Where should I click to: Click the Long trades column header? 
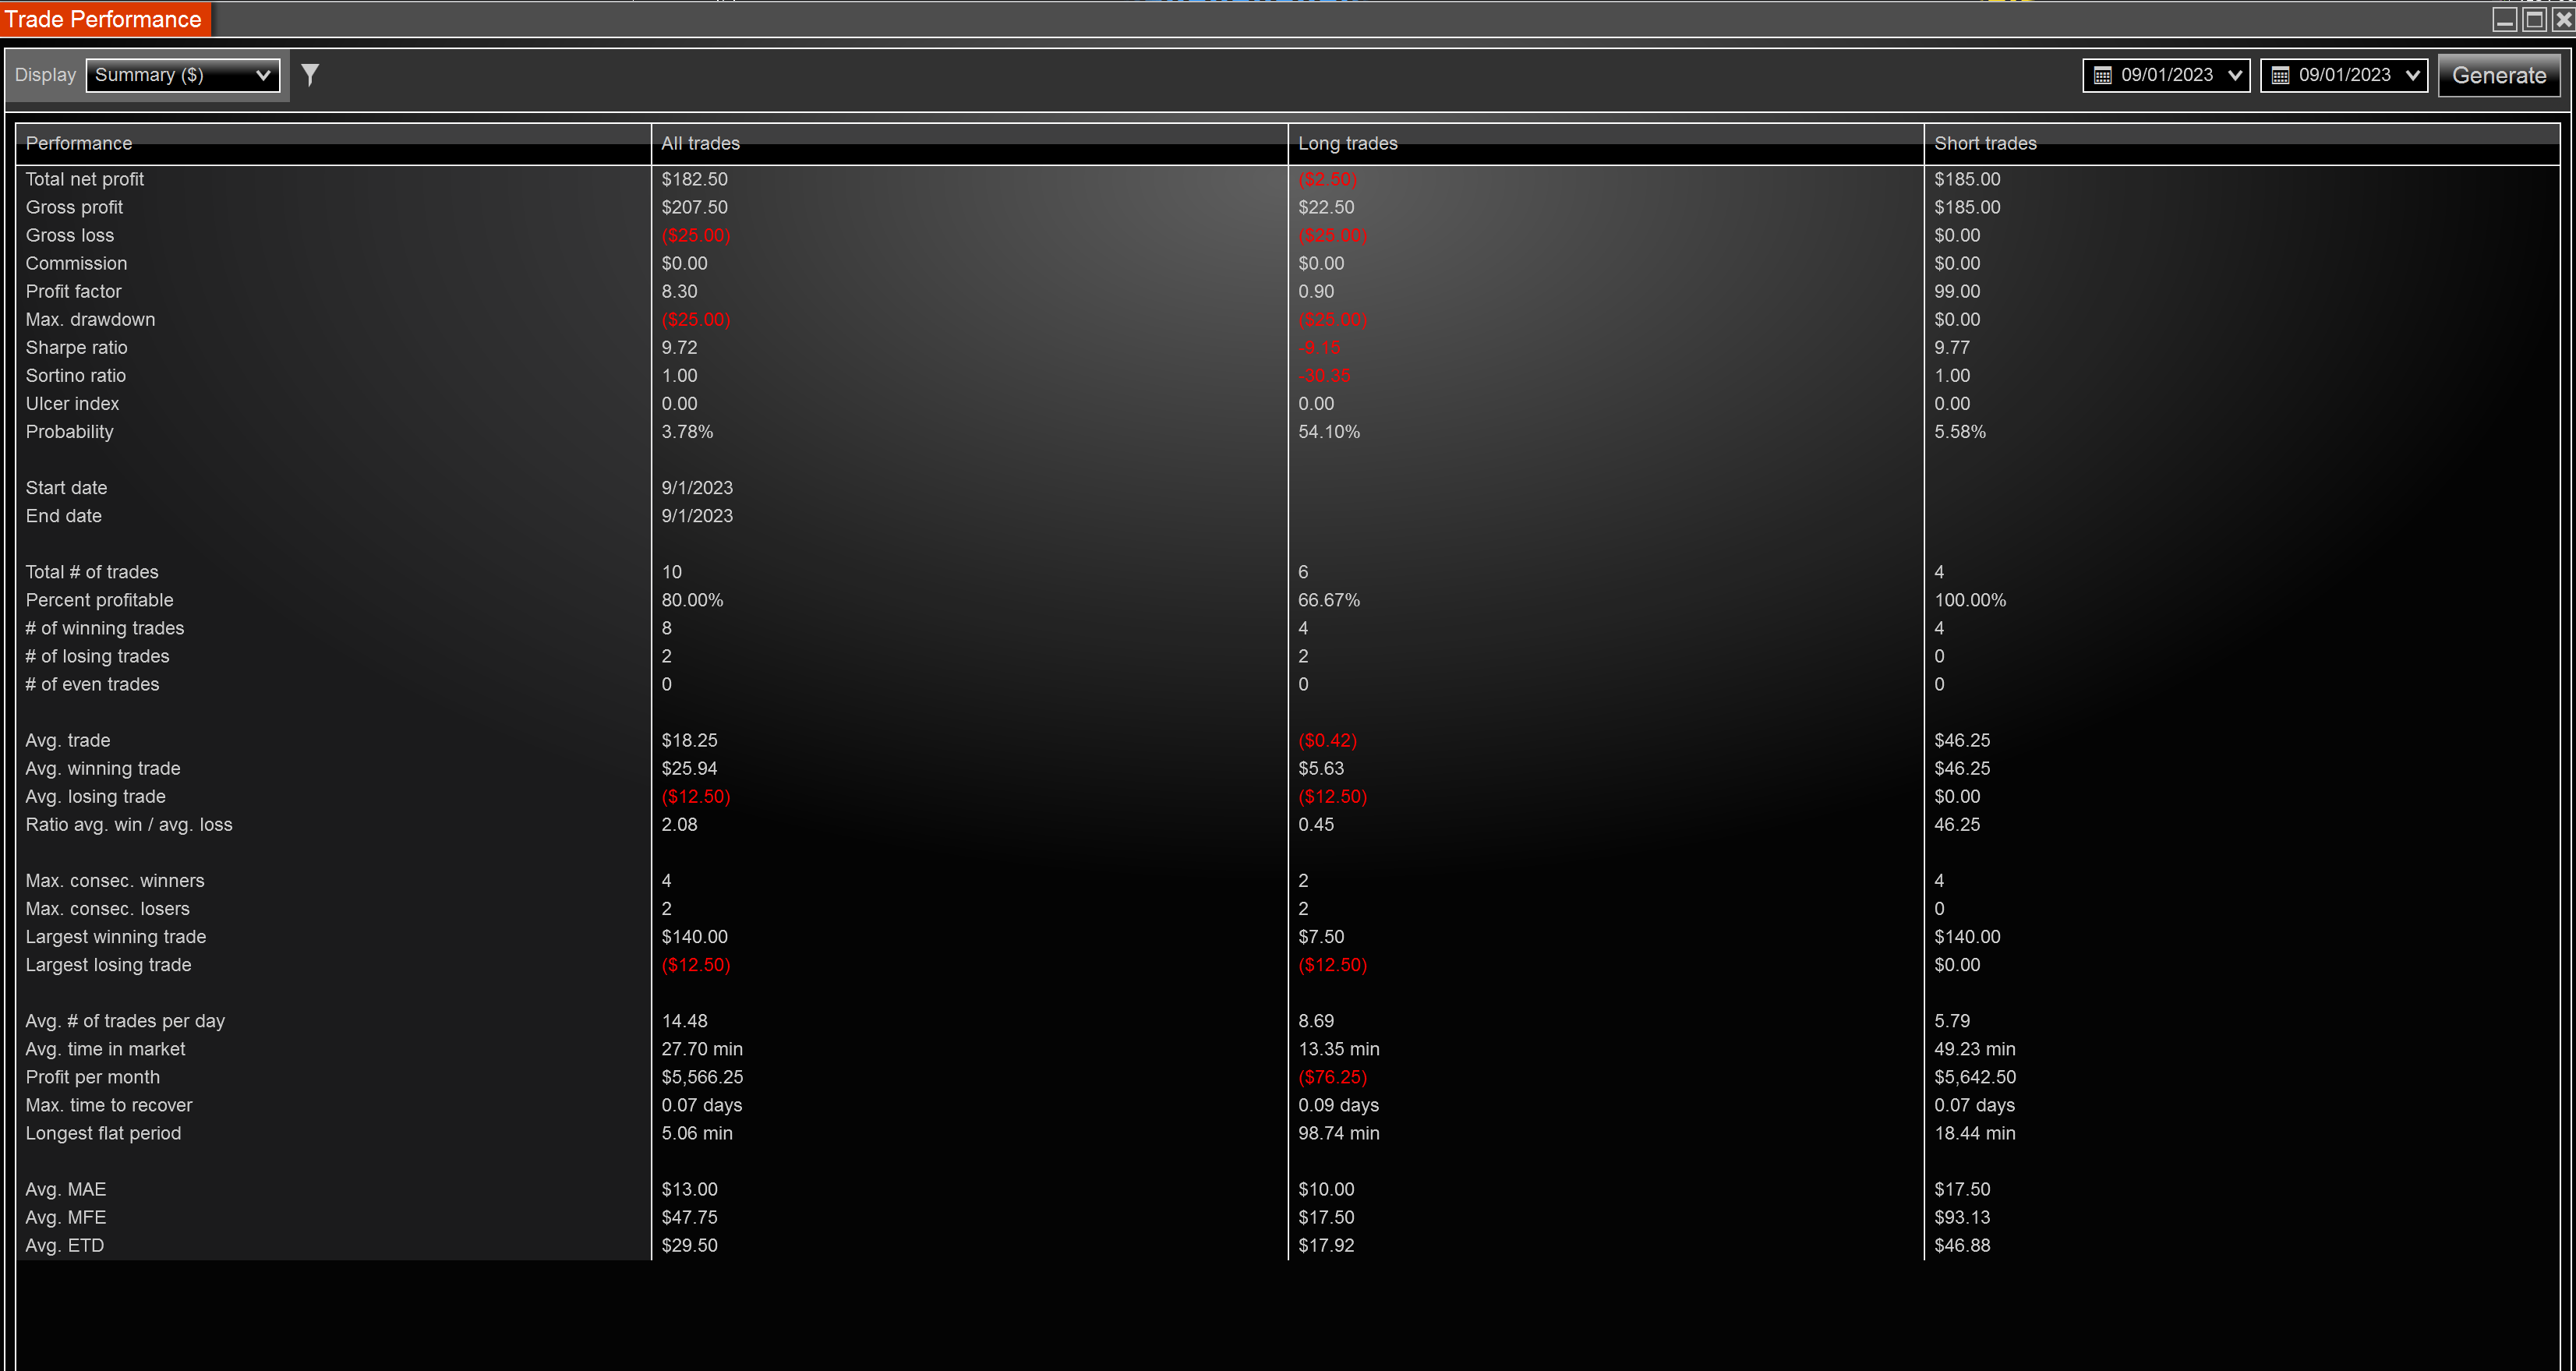(x=1606, y=144)
